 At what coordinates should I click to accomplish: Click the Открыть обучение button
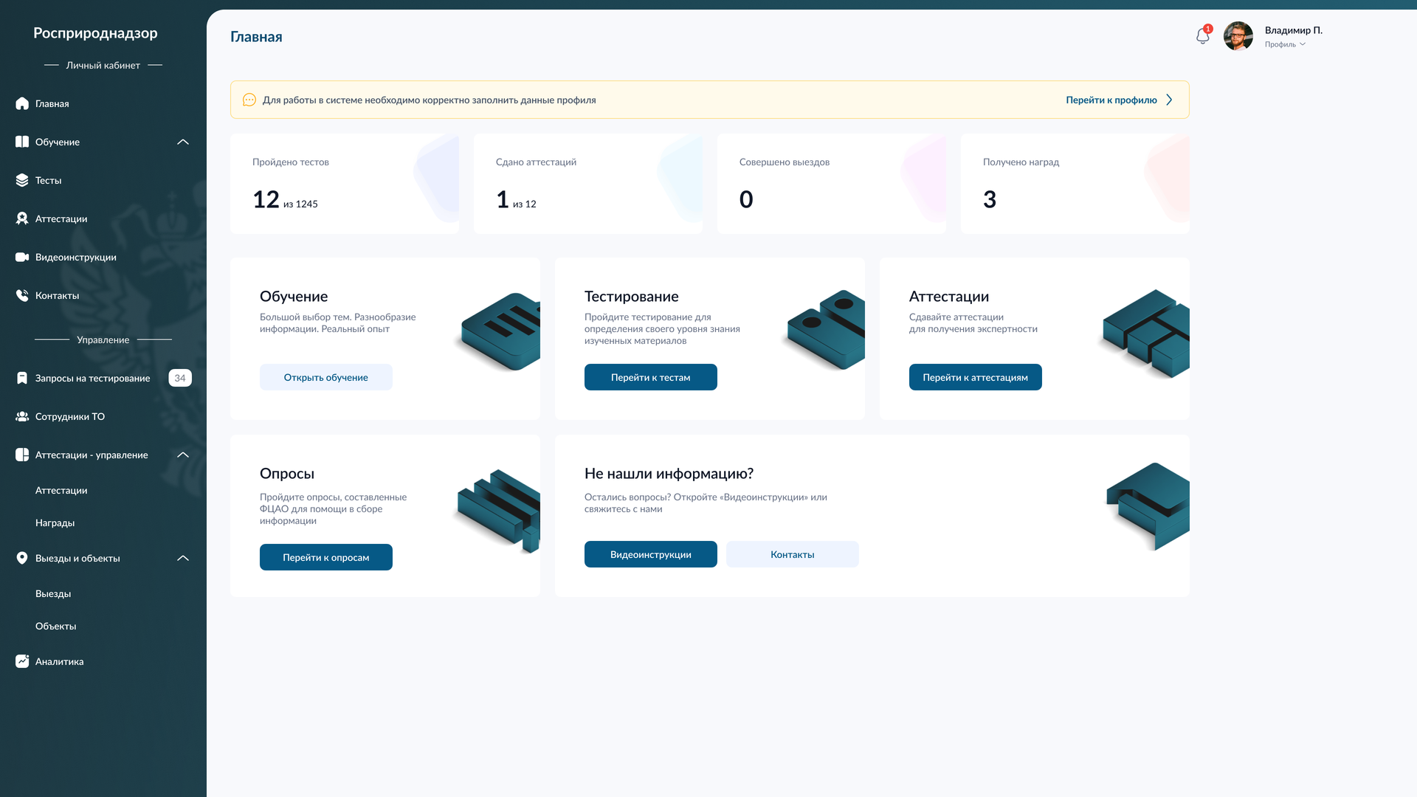(x=325, y=378)
